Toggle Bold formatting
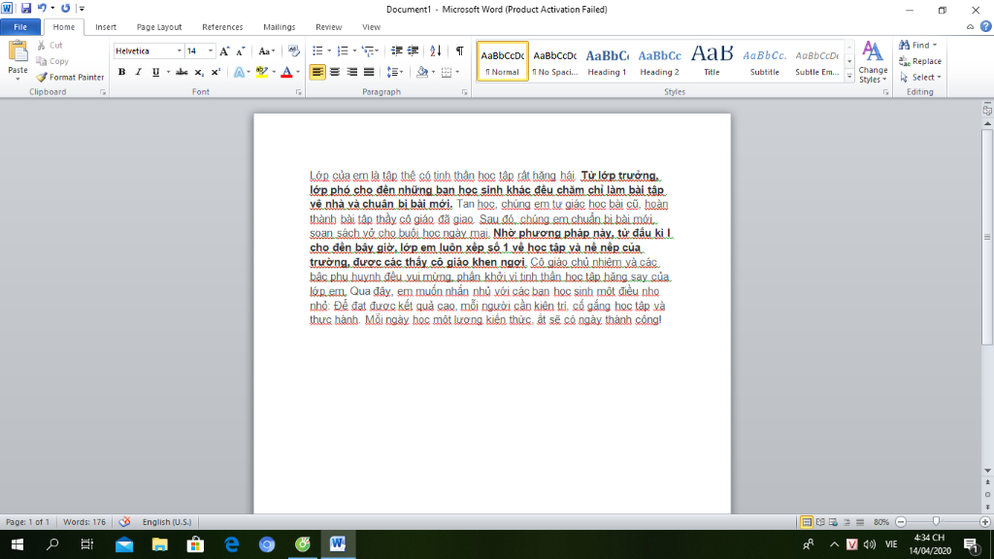The image size is (994, 559). coord(121,72)
